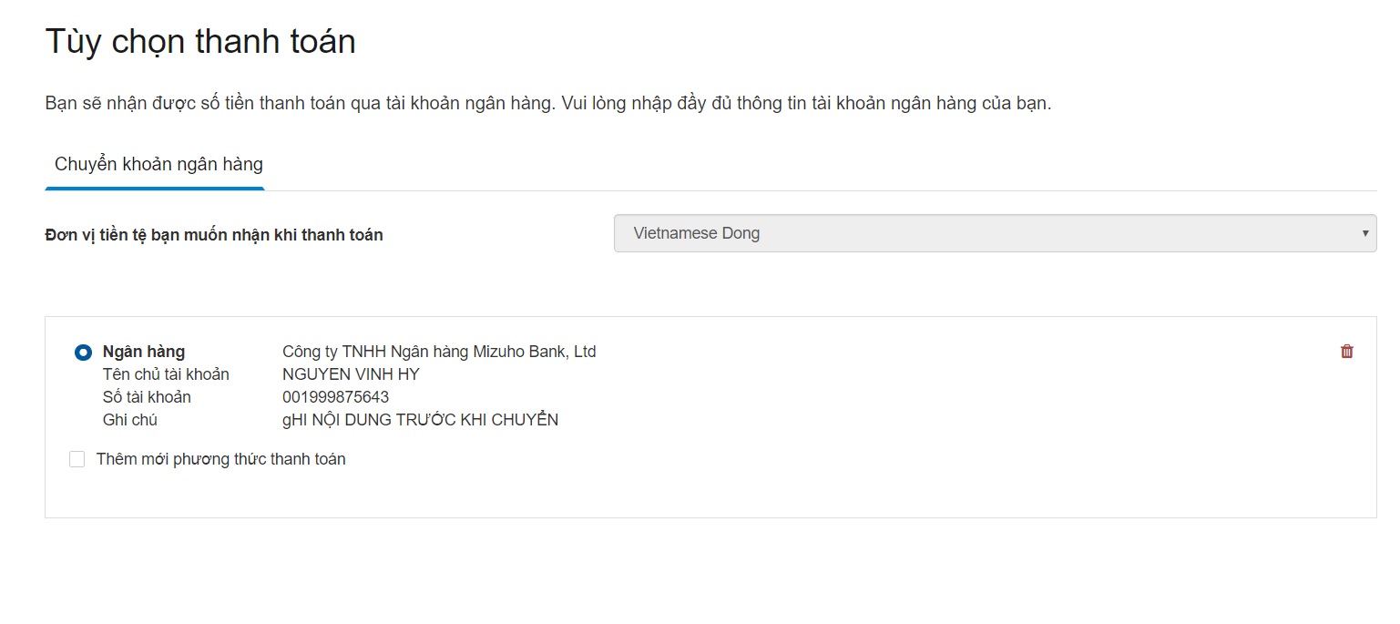The image size is (1400, 624).
Task: Click the bank account instruction paragraph
Action: (548, 103)
